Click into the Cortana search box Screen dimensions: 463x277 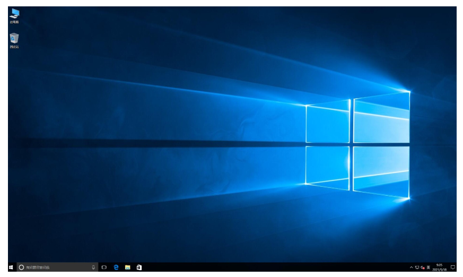57,267
